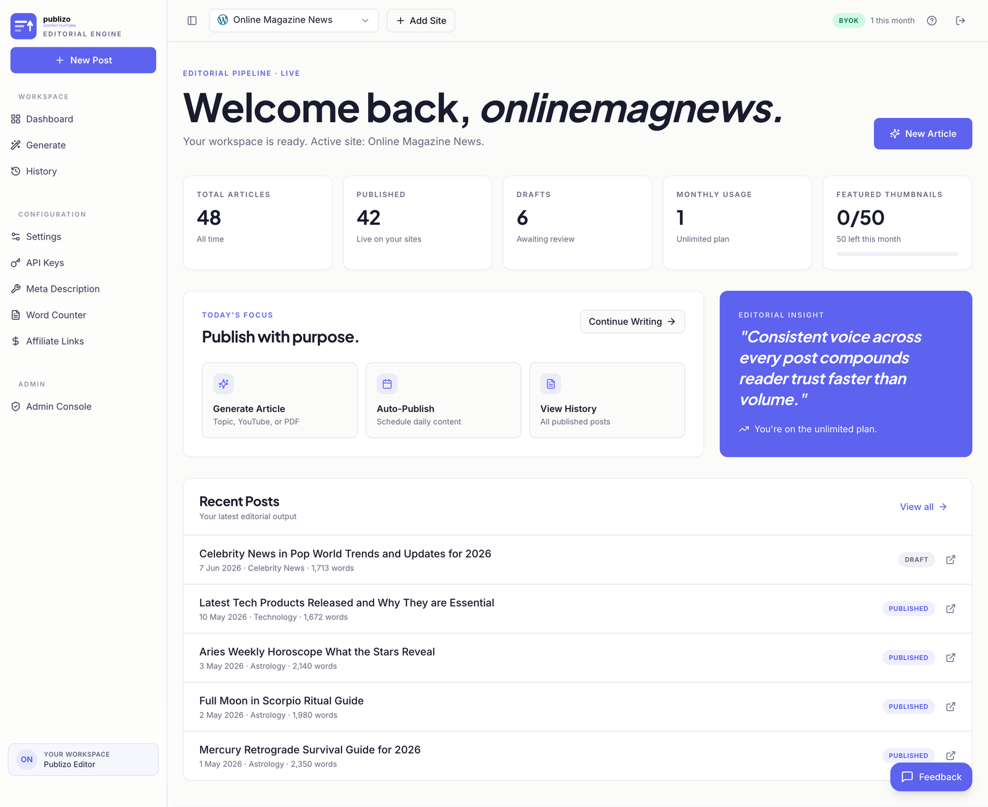
Task: Go to Dashboard in sidebar
Action: tap(83, 119)
